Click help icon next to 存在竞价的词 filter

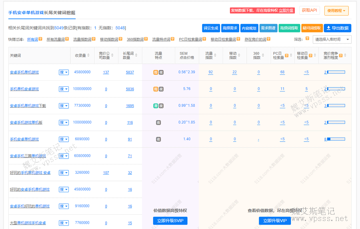pos(269,39)
